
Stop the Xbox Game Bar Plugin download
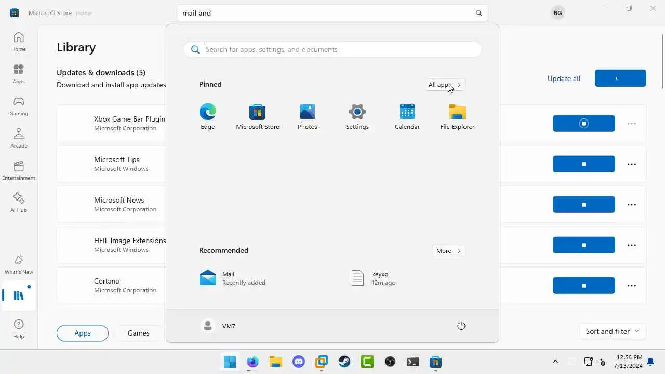coord(584,124)
